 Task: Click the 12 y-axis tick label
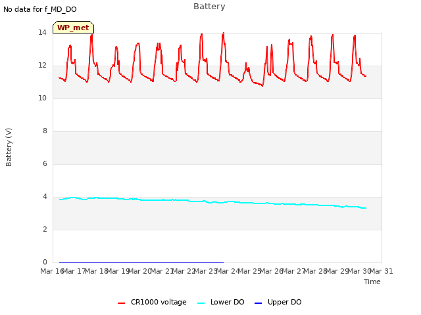[x=42, y=66]
